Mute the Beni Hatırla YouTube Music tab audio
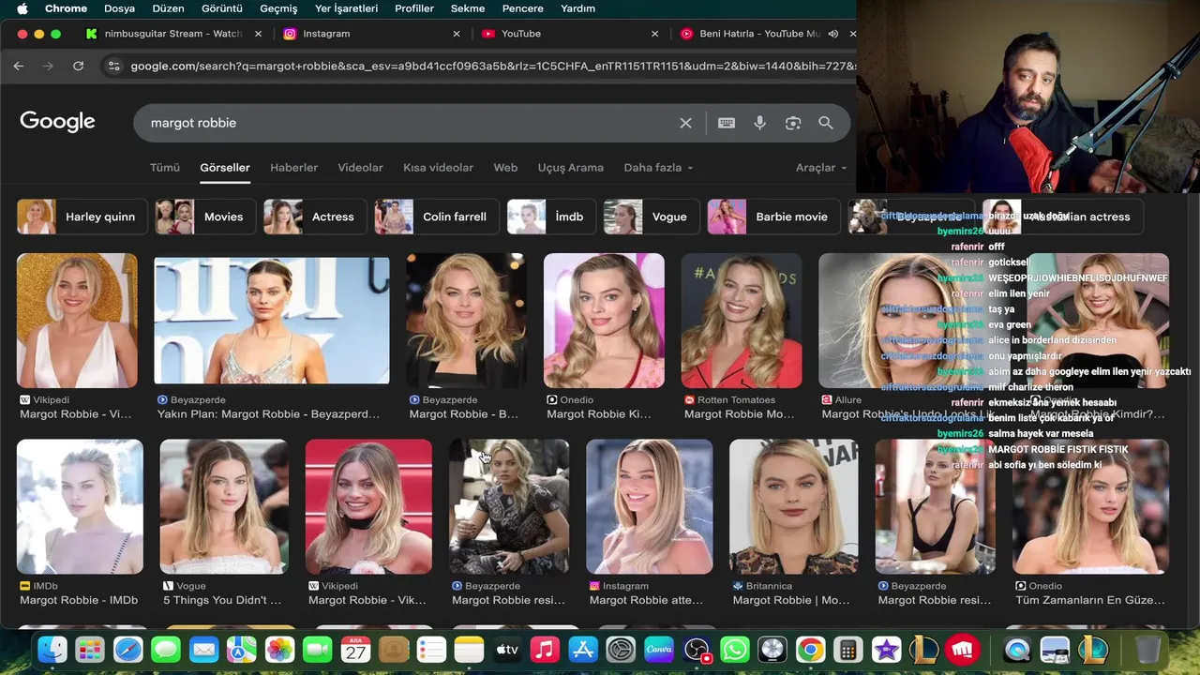The height and width of the screenshot is (675, 1200). [832, 34]
